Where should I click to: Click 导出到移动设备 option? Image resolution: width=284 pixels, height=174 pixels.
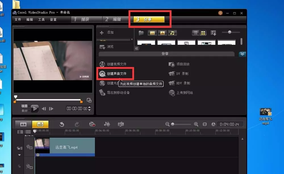point(114,93)
